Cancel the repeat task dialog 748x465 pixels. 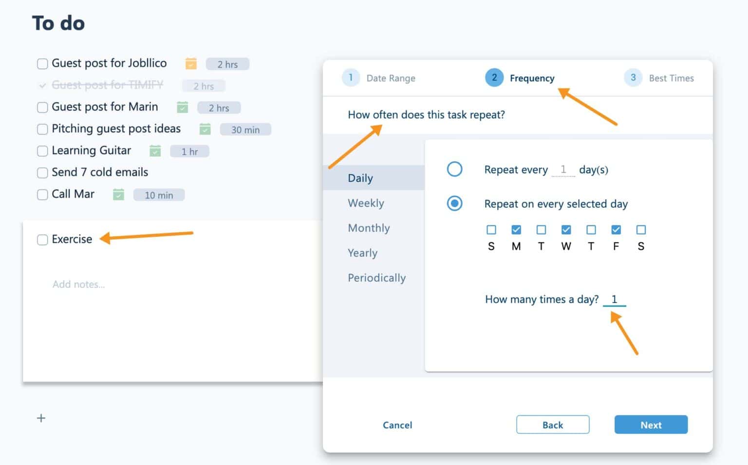[x=397, y=425]
